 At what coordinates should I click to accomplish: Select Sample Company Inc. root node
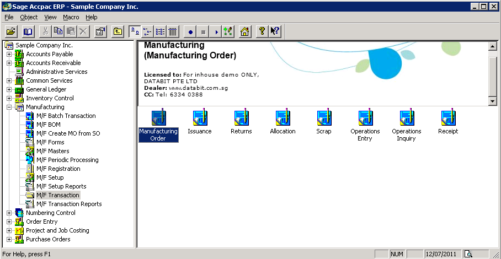[44, 45]
